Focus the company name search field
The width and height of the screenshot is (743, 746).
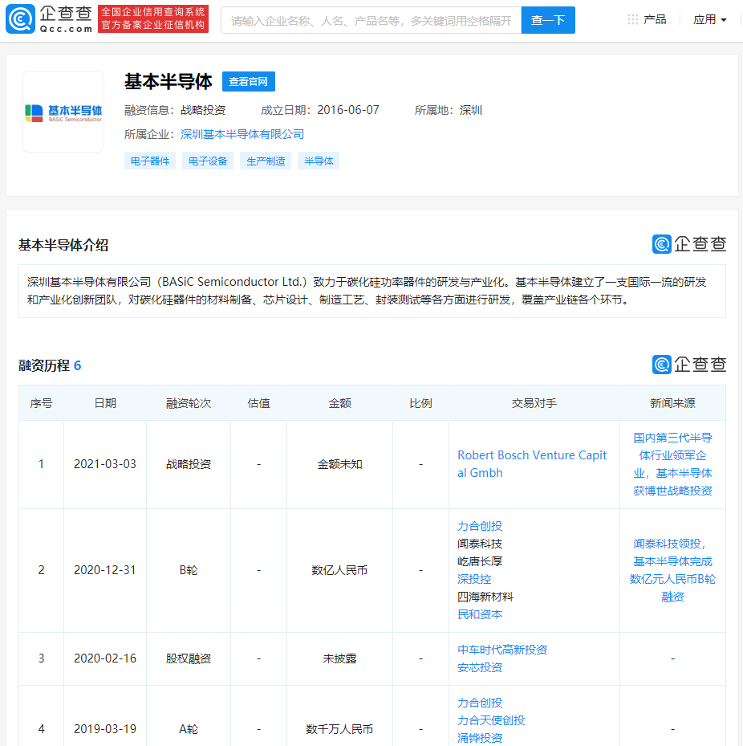371,20
